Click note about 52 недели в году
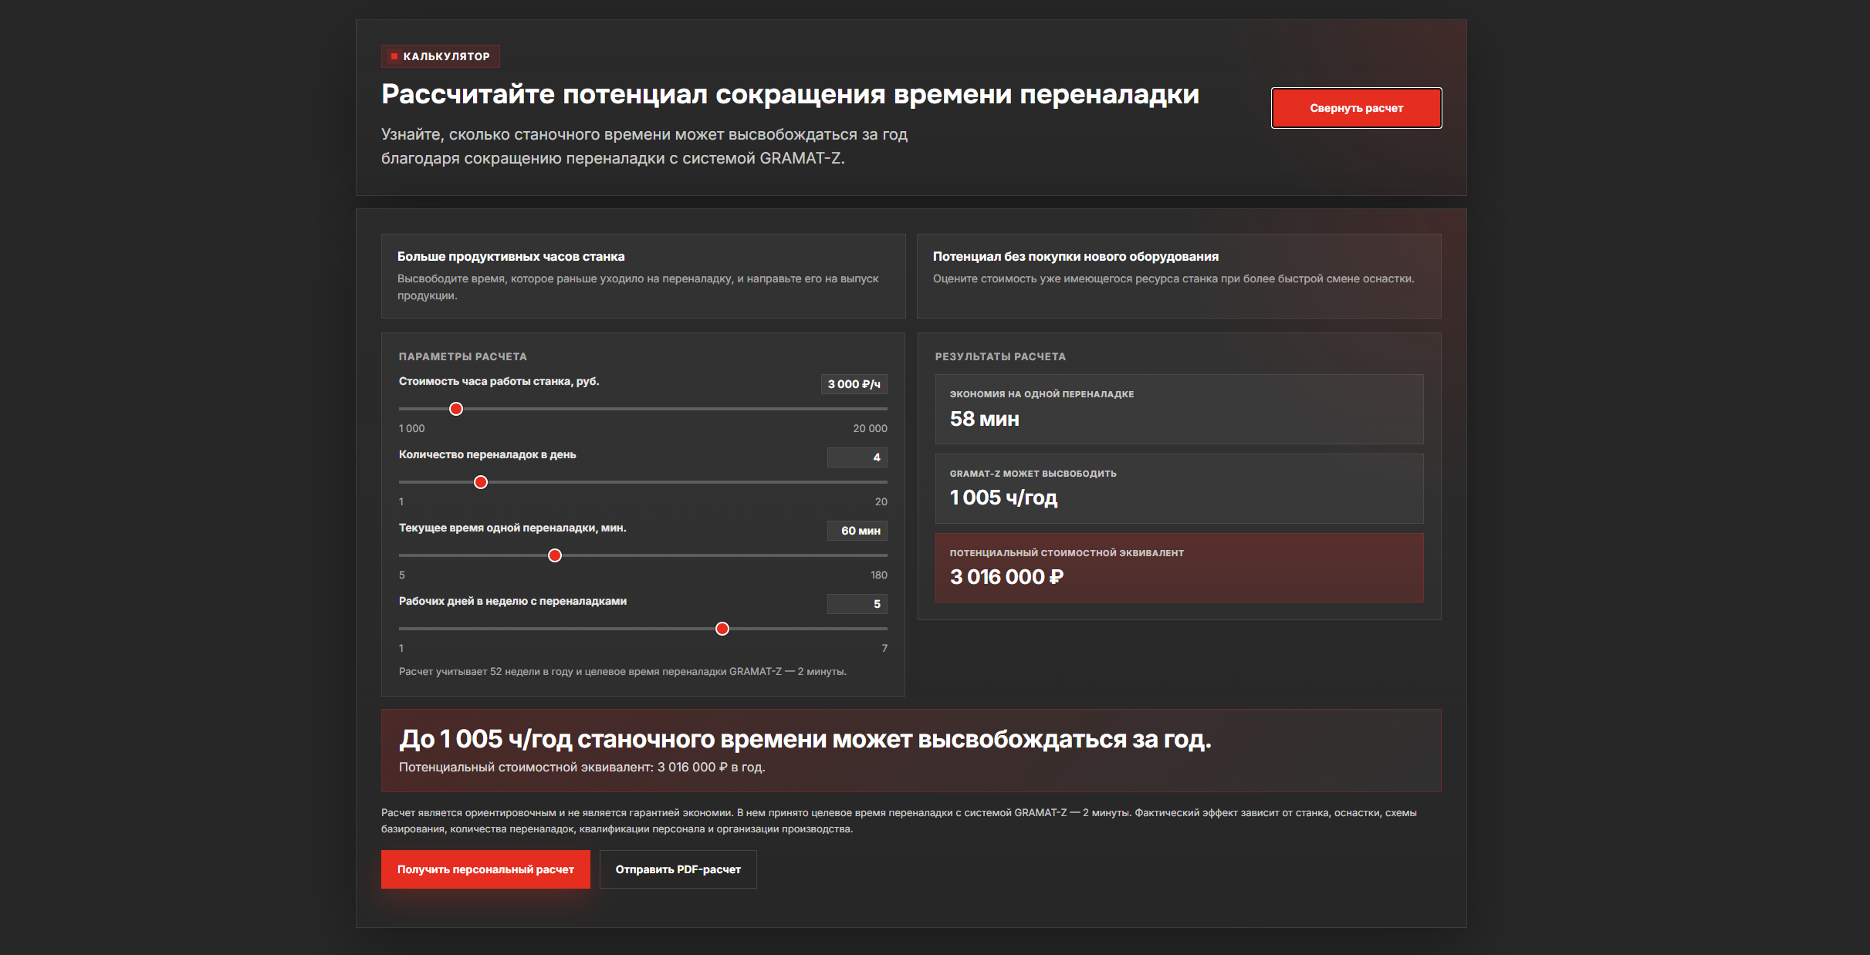Viewport: 1870px width, 955px height. [x=622, y=671]
